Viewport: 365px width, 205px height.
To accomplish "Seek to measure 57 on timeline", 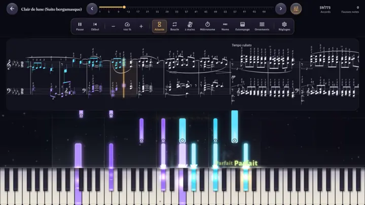I will click(x=235, y=12).
